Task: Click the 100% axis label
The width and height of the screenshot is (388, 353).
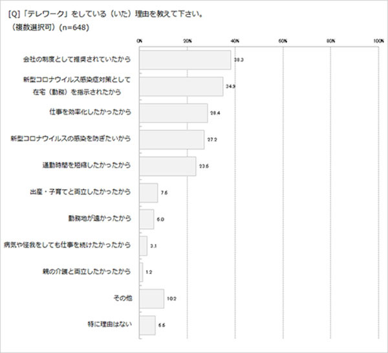Action: 378,41
